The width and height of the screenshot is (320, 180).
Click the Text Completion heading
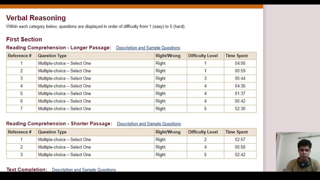pos(26,169)
